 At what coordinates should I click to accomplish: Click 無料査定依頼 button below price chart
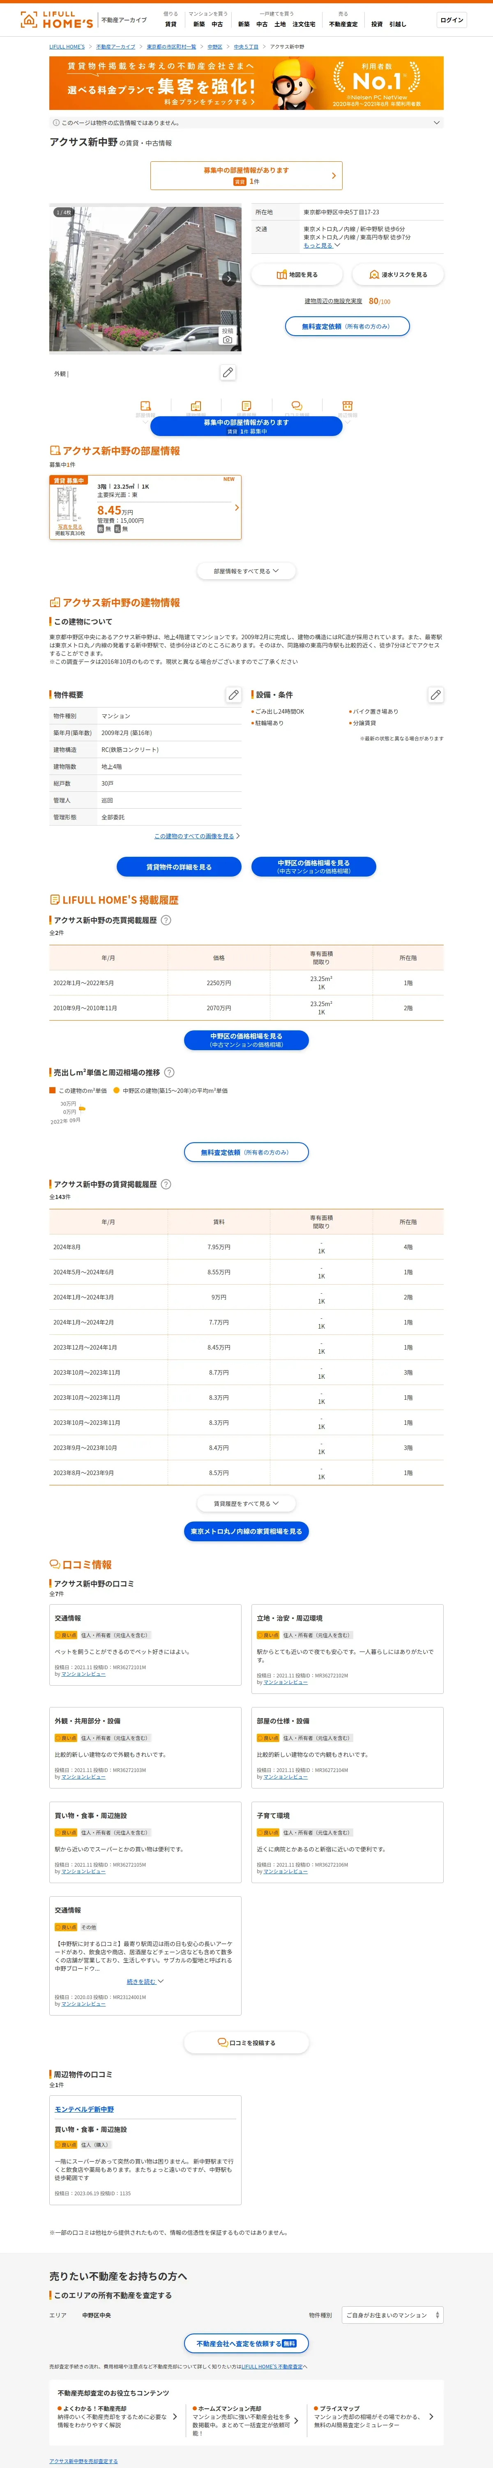(246, 1153)
